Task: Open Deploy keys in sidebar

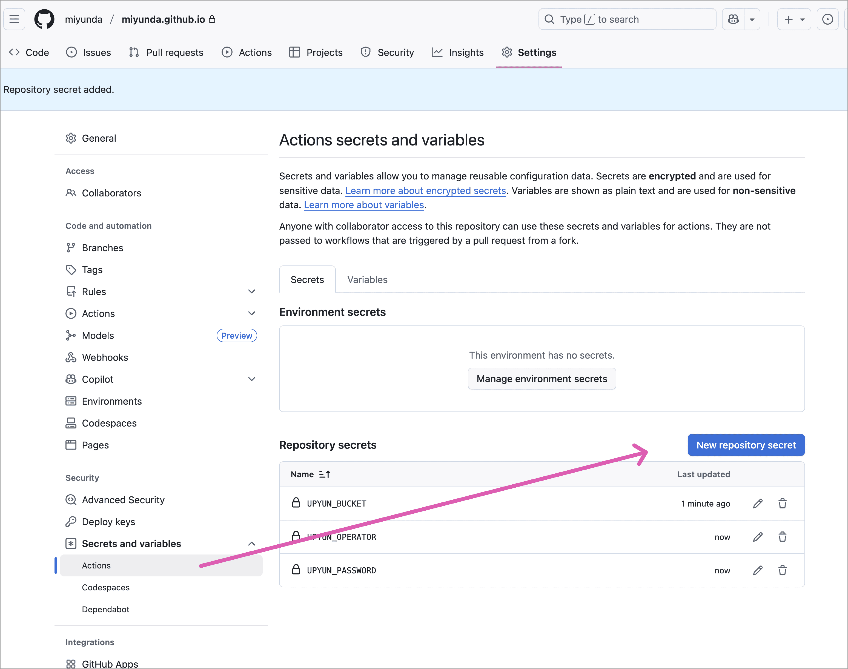Action: point(108,522)
